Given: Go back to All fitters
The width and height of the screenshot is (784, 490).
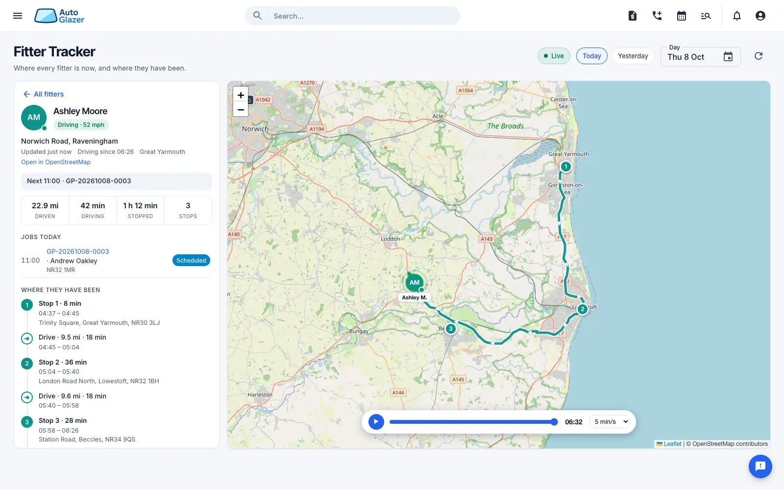Looking at the screenshot, I should [x=43, y=94].
